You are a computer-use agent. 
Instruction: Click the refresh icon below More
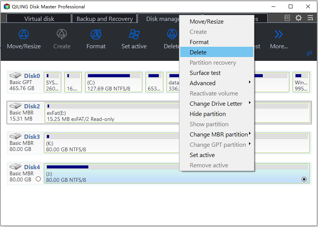[309, 54]
